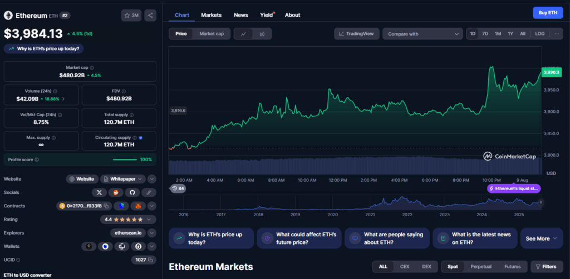
Task: Click What could affect ETH's future price?
Action: coord(299,238)
